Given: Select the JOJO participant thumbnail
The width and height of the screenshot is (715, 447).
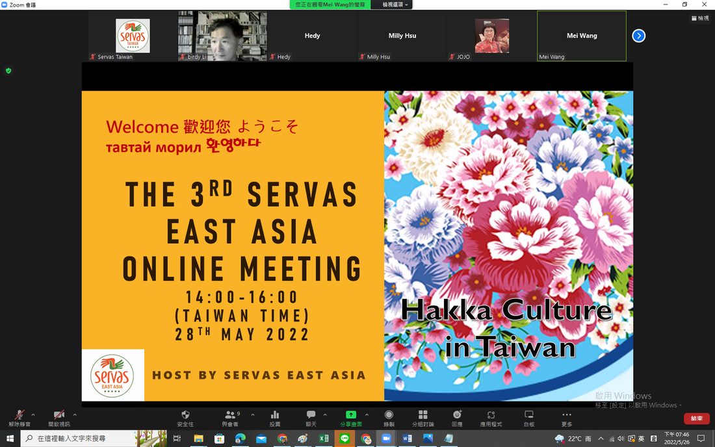Looking at the screenshot, I should pyautogui.click(x=492, y=36).
